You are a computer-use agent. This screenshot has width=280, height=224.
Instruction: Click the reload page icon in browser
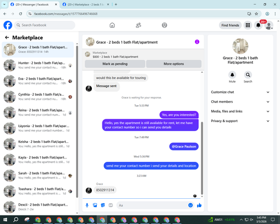21,14
